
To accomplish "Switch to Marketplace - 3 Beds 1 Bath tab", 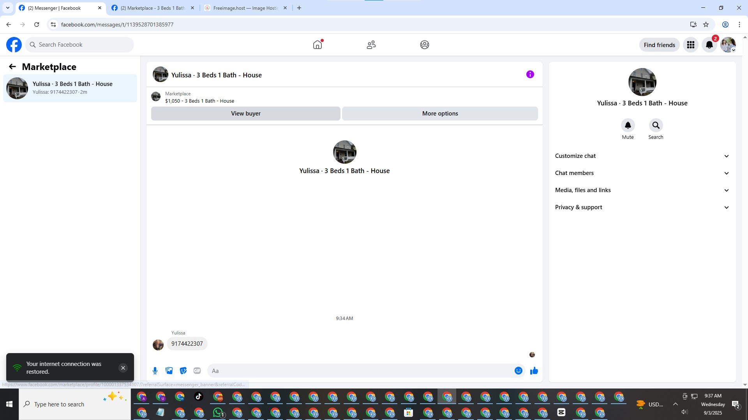I will [x=153, y=8].
